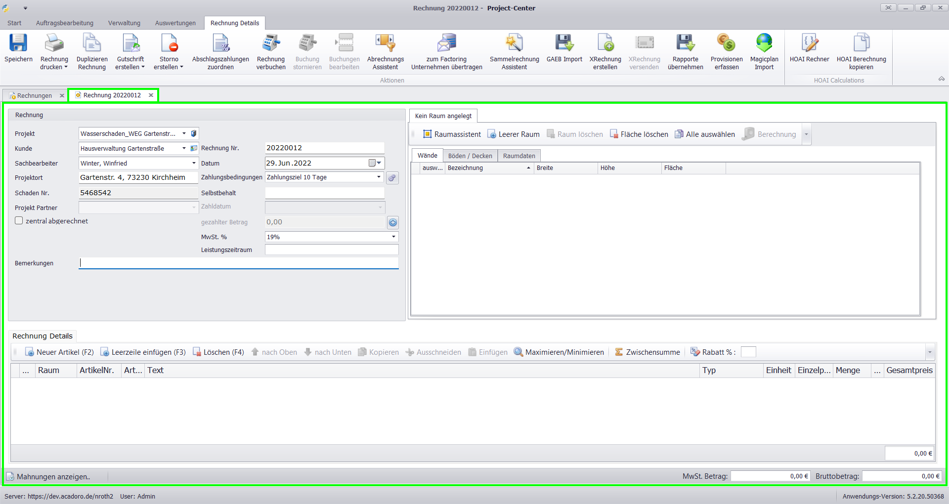949x504 pixels.
Task: Click the Speichern save icon
Action: pyautogui.click(x=18, y=43)
